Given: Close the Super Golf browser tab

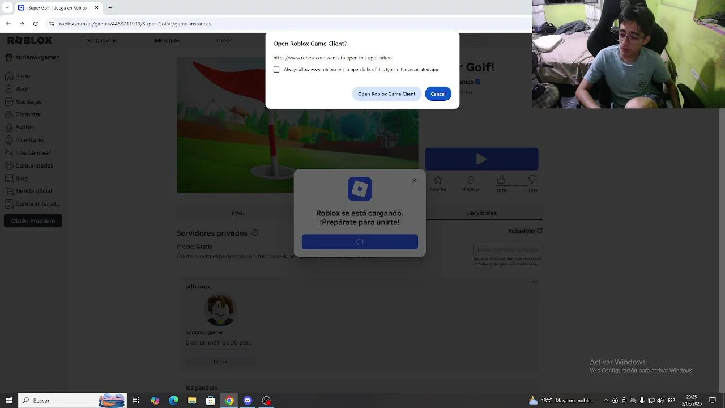Looking at the screenshot, I should (x=96, y=8).
